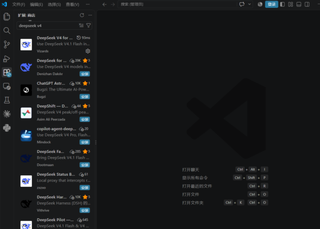Install DeepShift extension by Asim Ali Peerzada
Screen dimensions: 320x229
click(x=85, y=119)
